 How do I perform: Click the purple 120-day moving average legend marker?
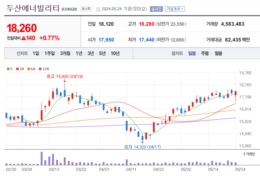pos(40,69)
